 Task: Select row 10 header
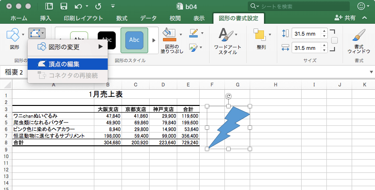[6, 156]
